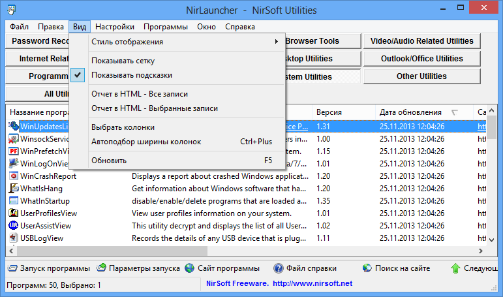Screen dimensions: 503x297
Task: Select Выбрать колонки menu item
Action: tap(177, 127)
